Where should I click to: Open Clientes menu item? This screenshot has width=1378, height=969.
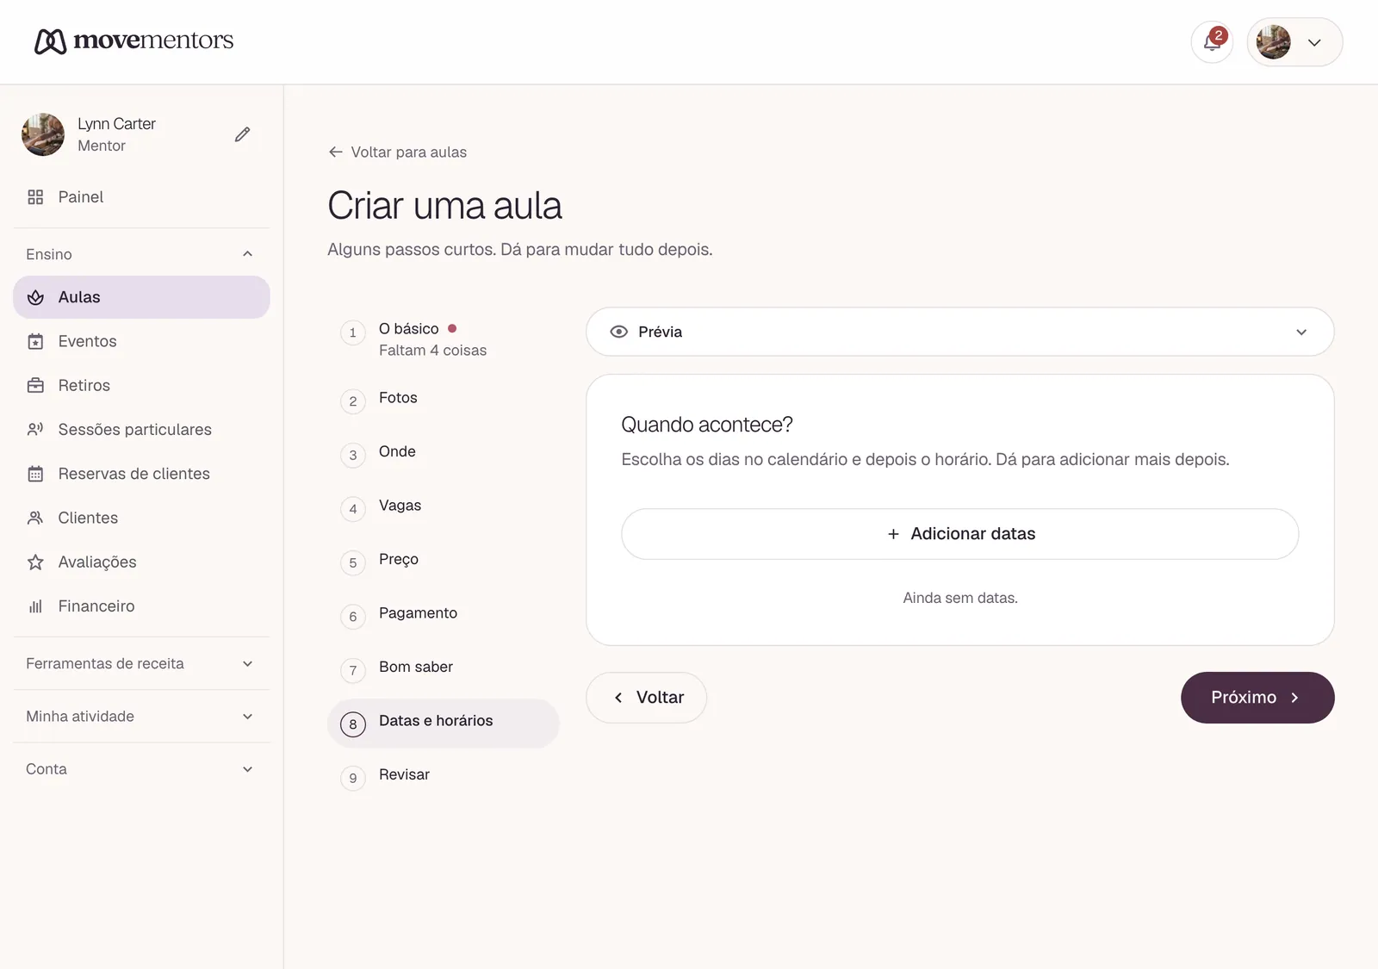click(x=141, y=518)
